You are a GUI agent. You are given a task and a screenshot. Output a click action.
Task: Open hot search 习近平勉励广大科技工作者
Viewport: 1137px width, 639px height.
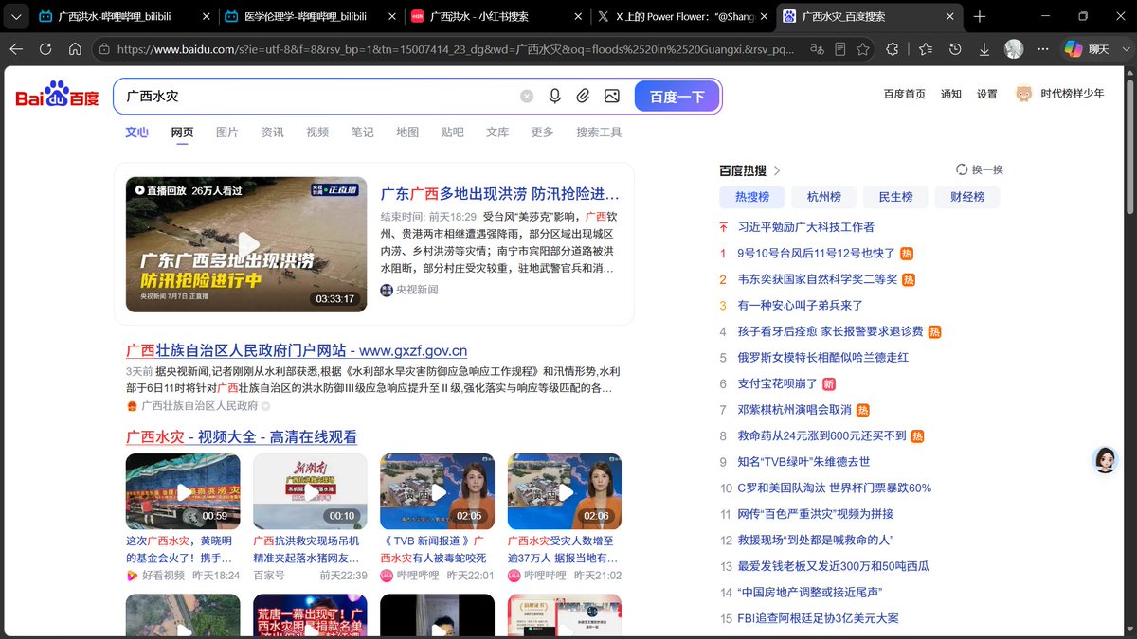[805, 227]
